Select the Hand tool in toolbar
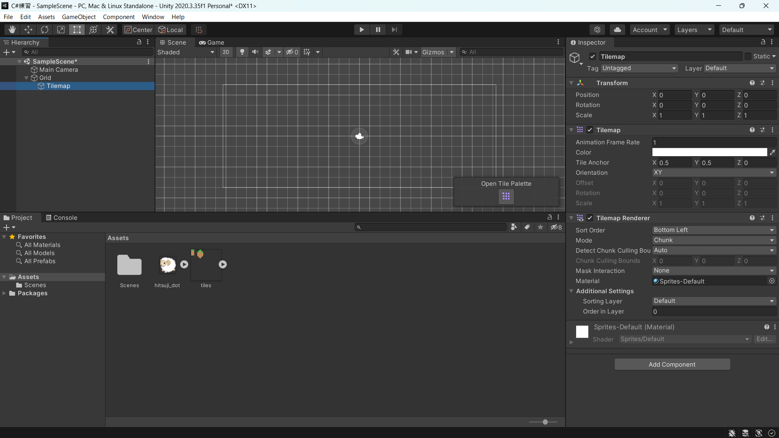779x438 pixels. point(12,30)
